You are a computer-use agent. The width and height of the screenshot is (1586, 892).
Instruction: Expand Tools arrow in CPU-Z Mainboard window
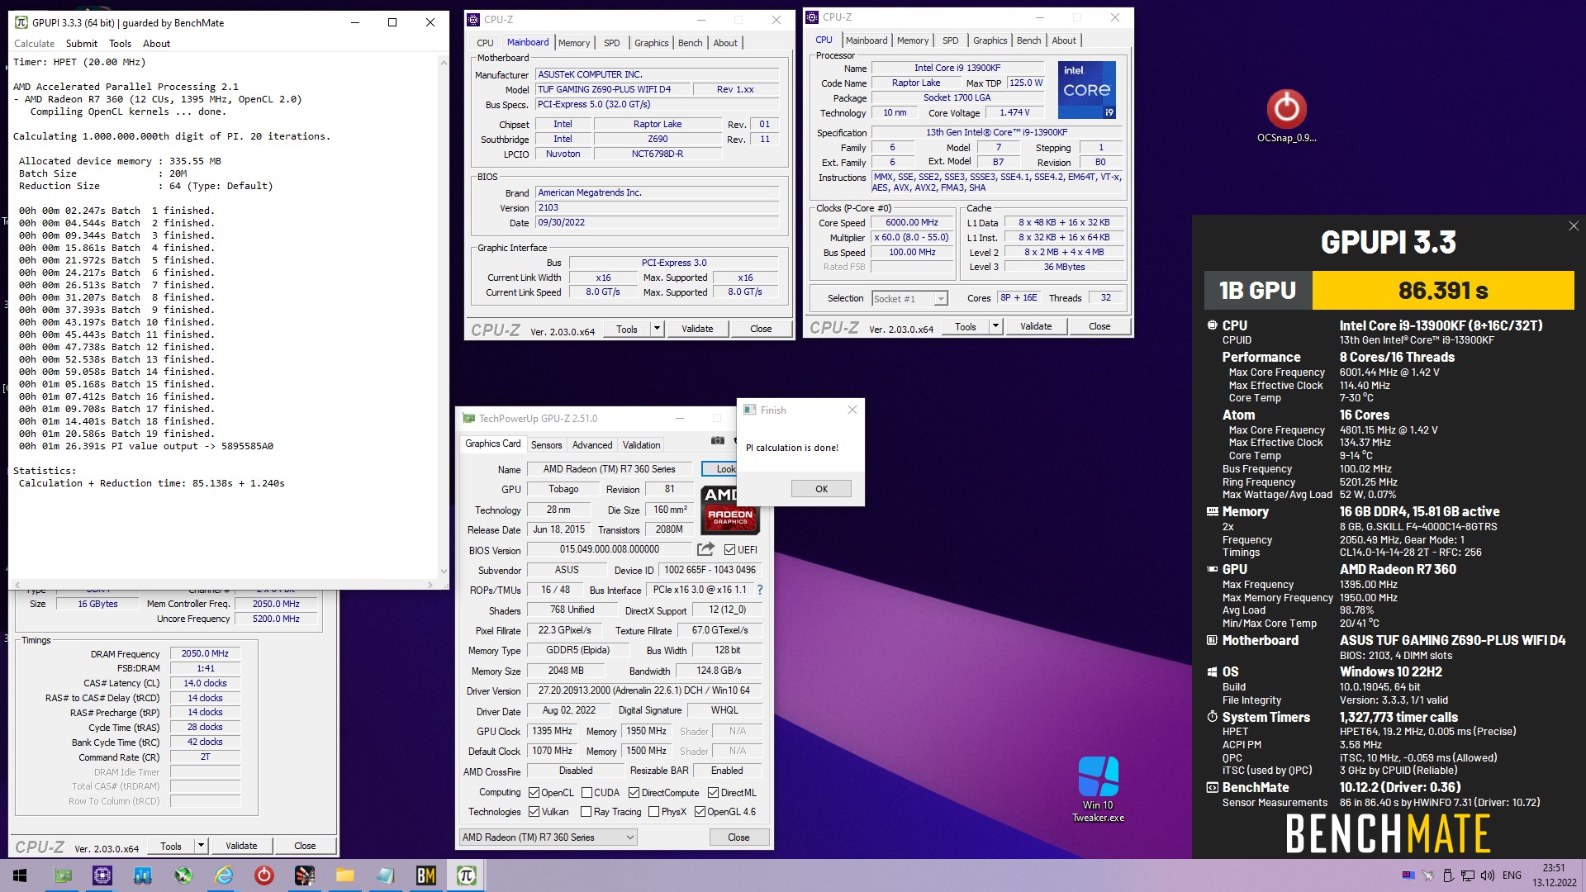coord(658,329)
